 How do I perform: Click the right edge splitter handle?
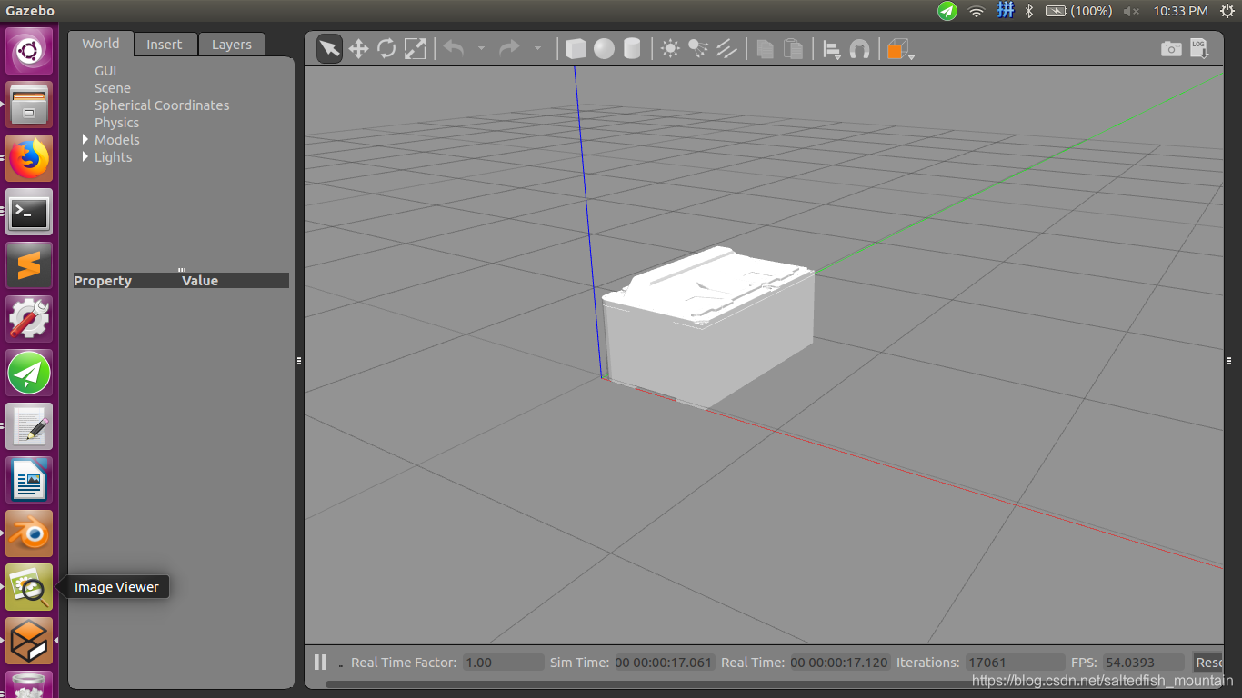[1228, 361]
